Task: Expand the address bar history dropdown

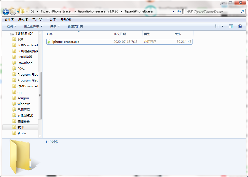Action: click(x=173, y=11)
